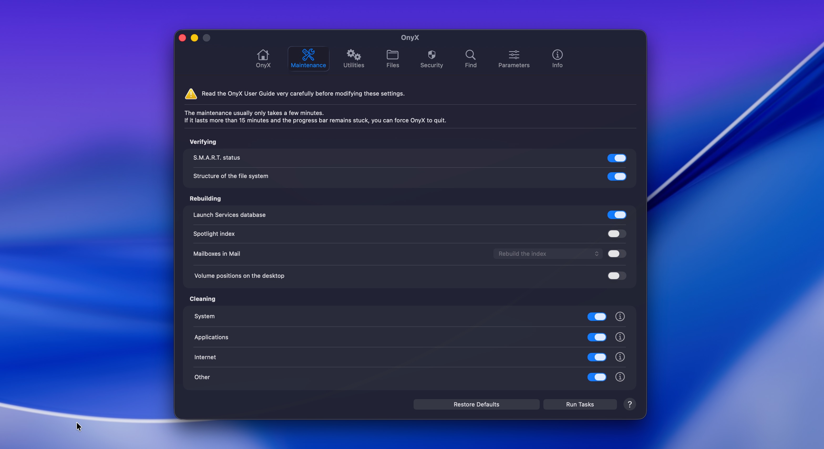Open the question mark help button
824x449 pixels.
tap(630, 404)
